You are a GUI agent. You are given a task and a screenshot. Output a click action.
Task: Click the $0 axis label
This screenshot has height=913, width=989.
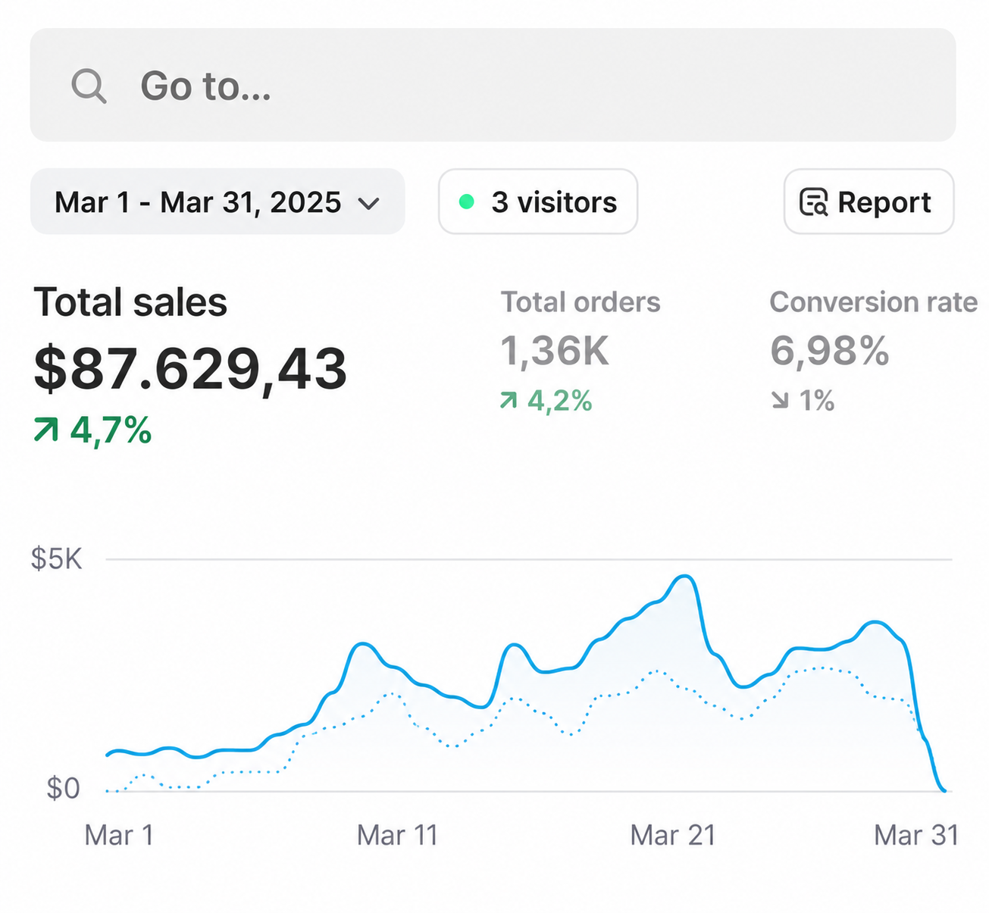(x=63, y=789)
